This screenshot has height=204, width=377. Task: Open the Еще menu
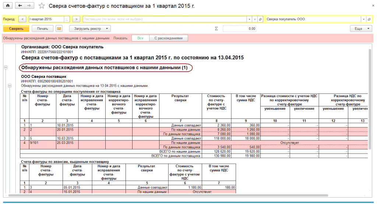[360, 28]
